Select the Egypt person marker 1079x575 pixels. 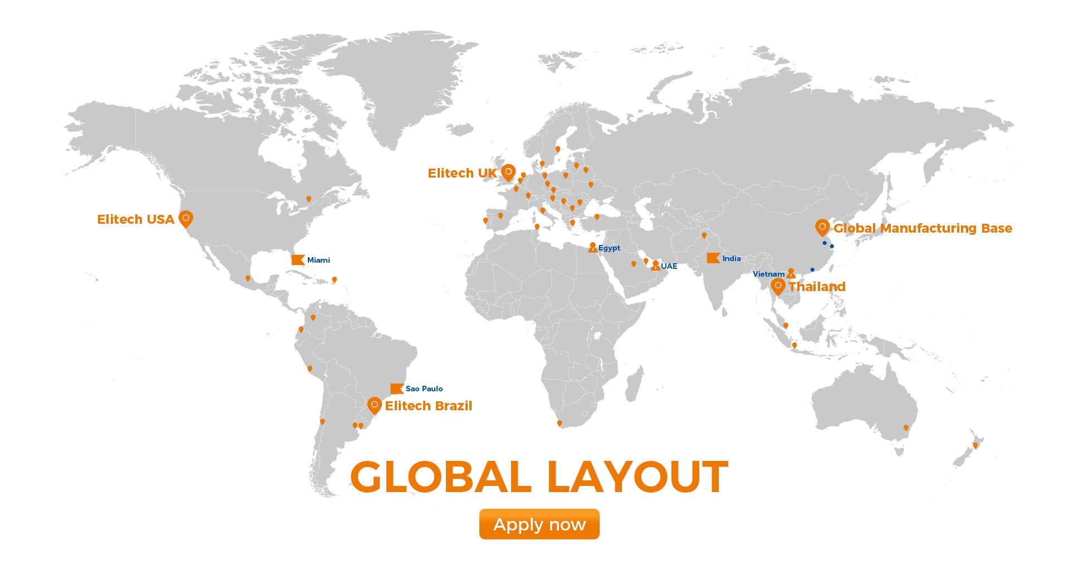coord(592,248)
